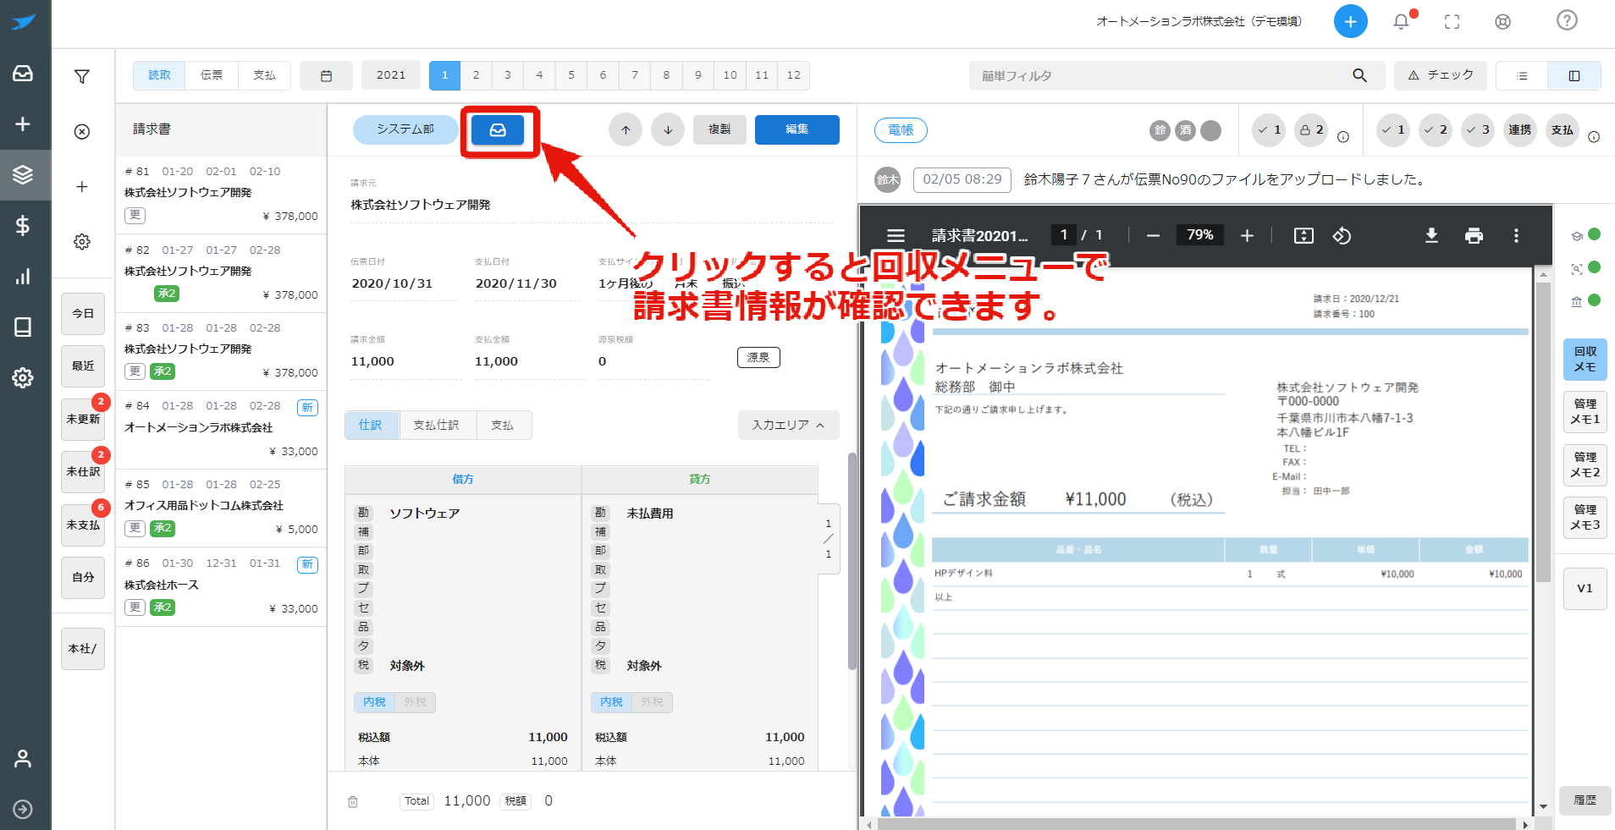The width and height of the screenshot is (1615, 830).
Task: Open the bar chart reports icon
Action: point(23,277)
